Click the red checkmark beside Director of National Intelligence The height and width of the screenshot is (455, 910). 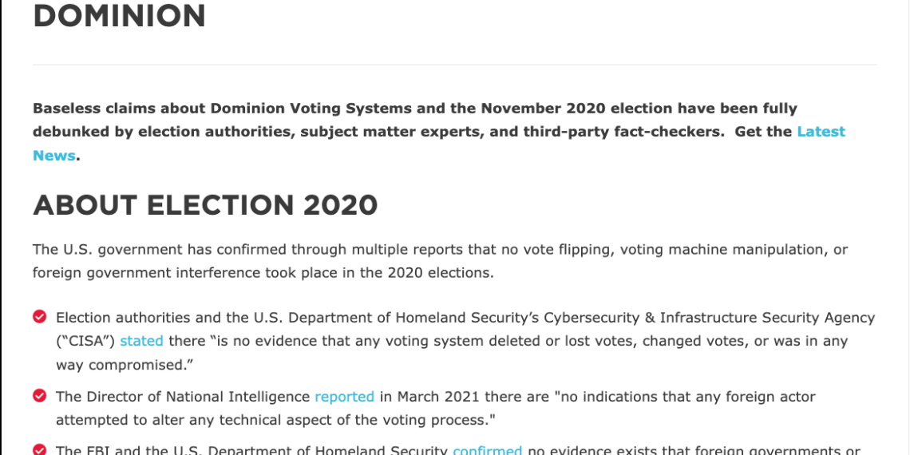(39, 396)
